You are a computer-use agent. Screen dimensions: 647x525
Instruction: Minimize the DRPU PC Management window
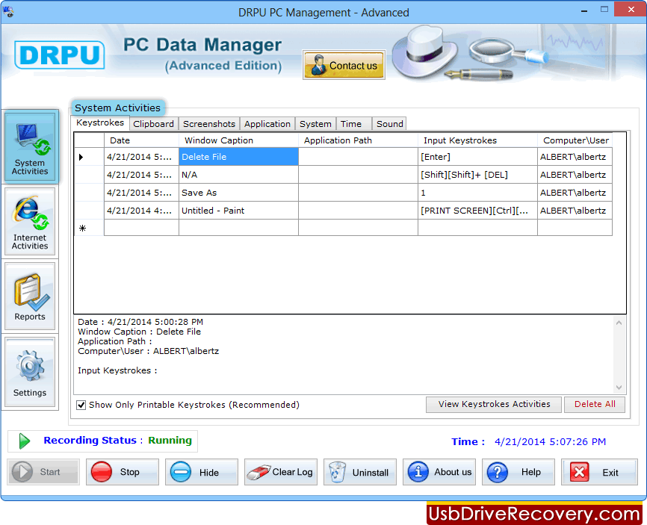[583, 10]
